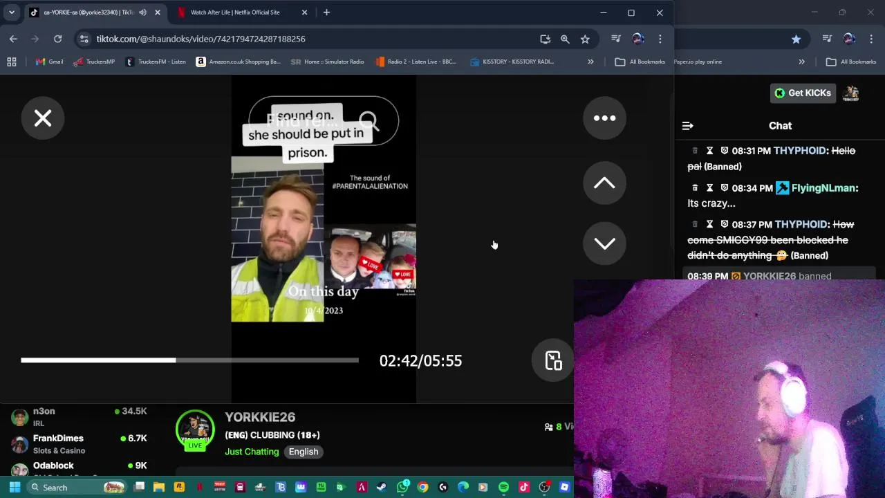The height and width of the screenshot is (498, 885).
Task: Click the 02:42/05:55 playback time text
Action: click(420, 360)
